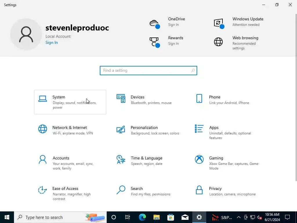This screenshot has width=297, height=223.
Task: Click the magnifier in Find a setting box
Action: 193,71
